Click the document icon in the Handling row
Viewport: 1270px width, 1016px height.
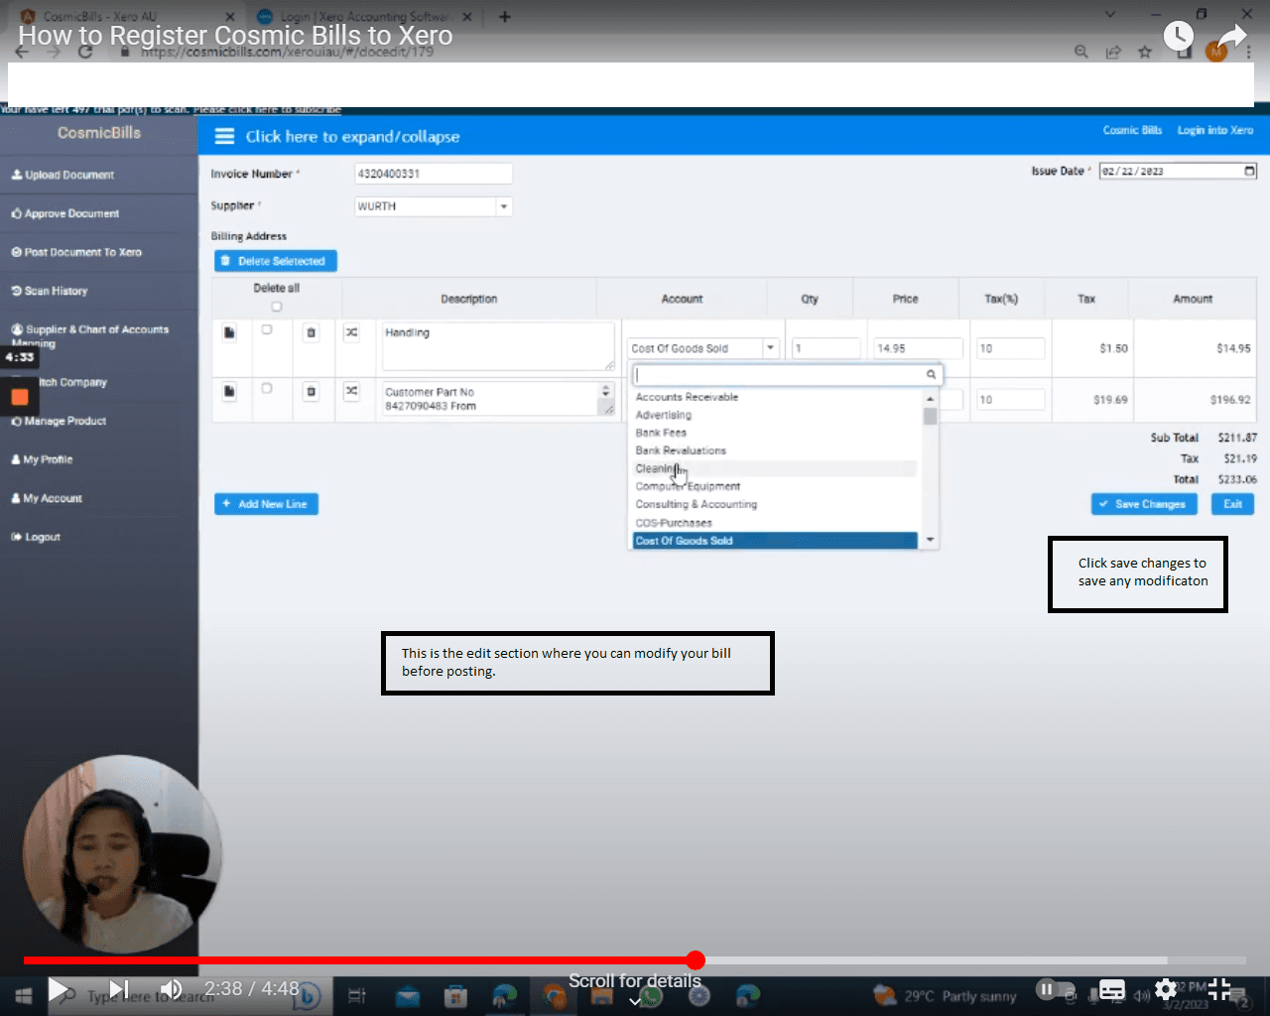point(229,332)
